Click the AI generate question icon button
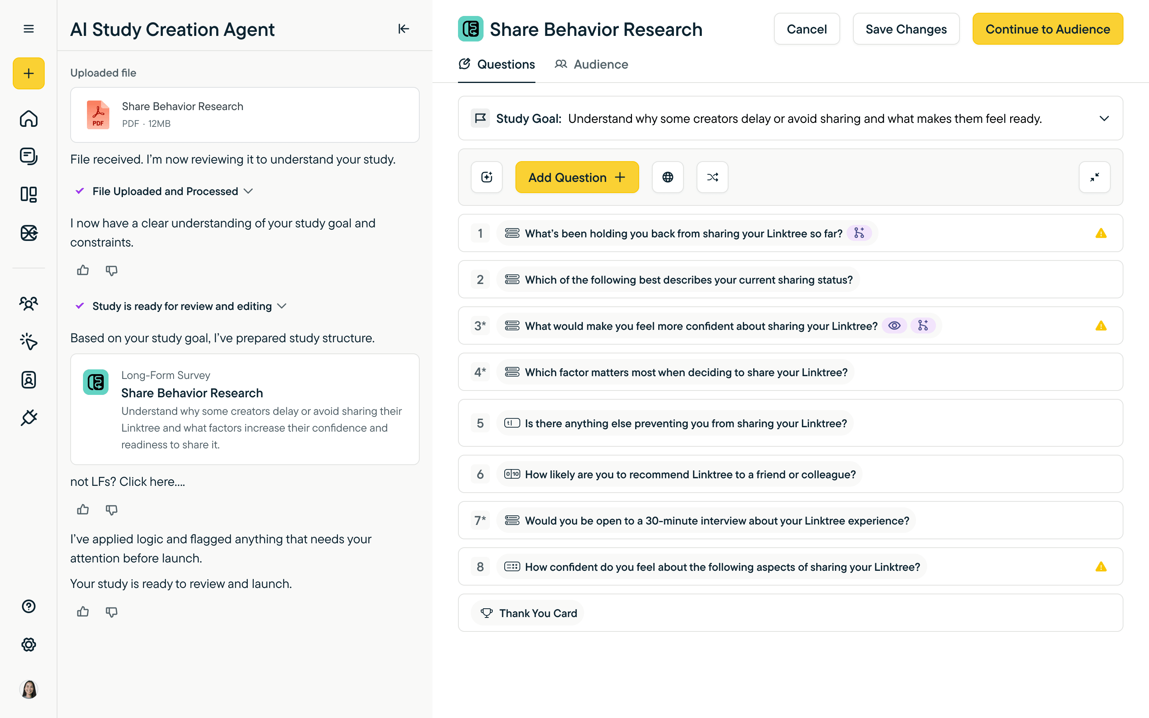 (x=487, y=177)
